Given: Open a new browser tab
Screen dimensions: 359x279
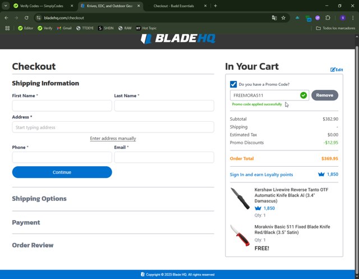Looking at the screenshot, I should pos(215,6).
